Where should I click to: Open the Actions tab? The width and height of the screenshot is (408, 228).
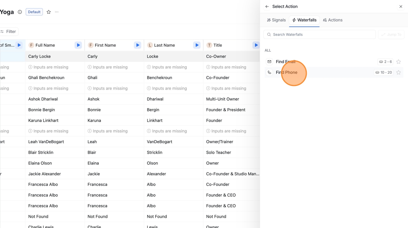(x=333, y=20)
